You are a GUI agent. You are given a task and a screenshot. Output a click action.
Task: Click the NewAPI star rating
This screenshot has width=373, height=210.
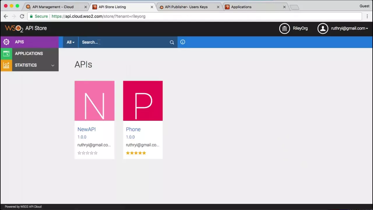87,153
